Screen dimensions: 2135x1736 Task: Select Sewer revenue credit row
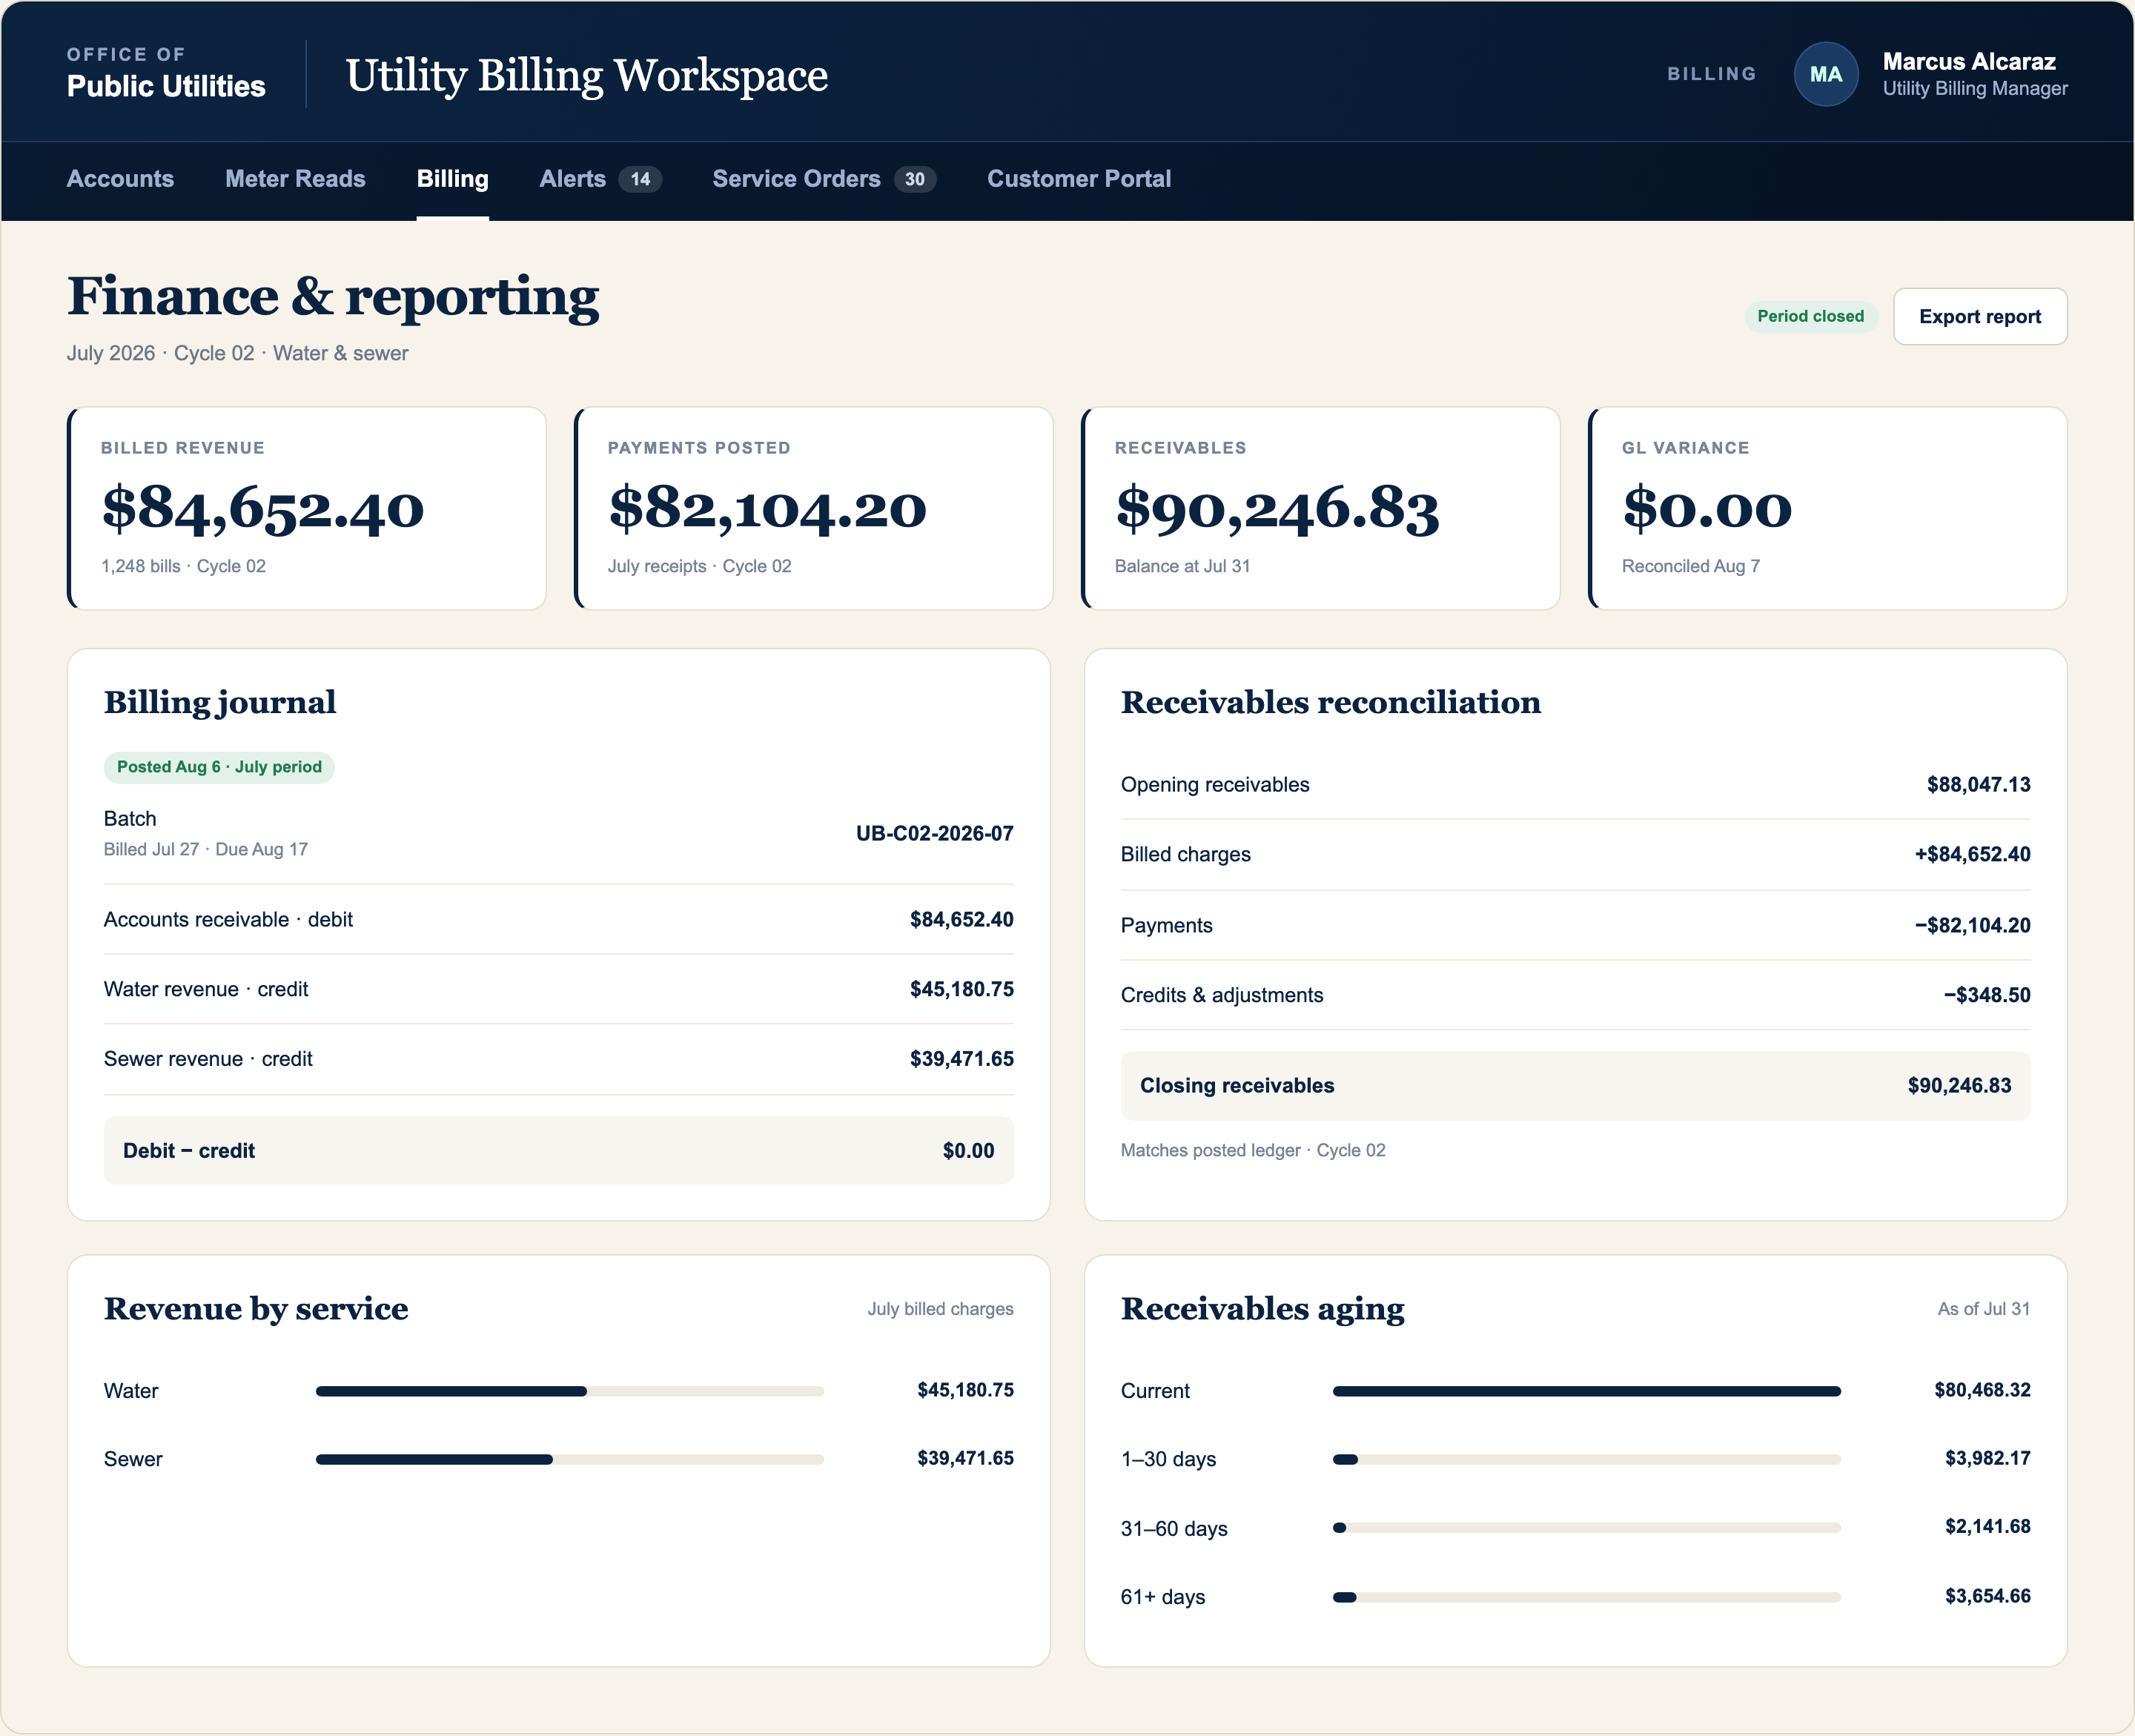tap(558, 1060)
